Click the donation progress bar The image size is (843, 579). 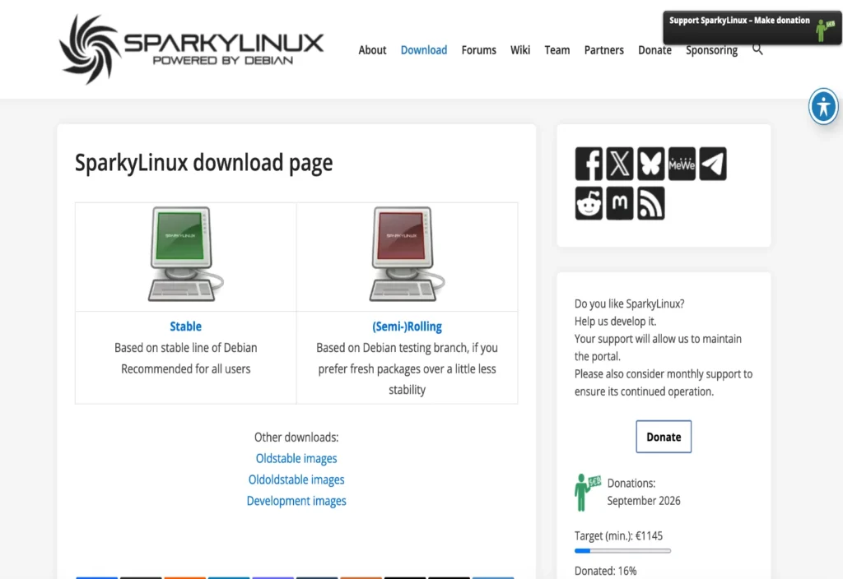pos(622,550)
